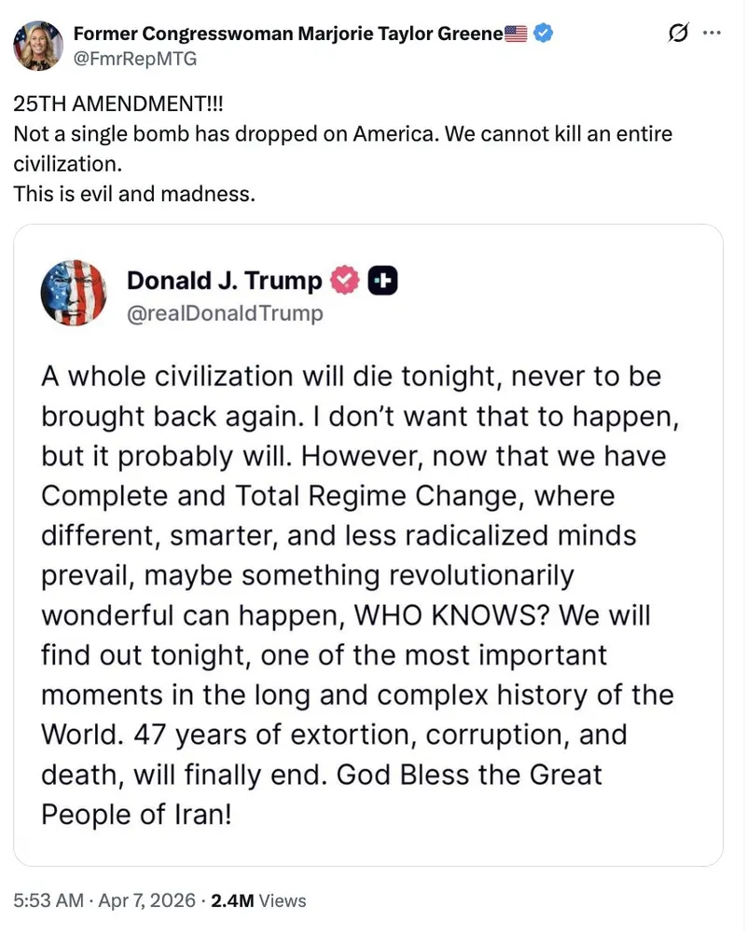Screen dimensions: 747x932
Task: Click "WHO KNOWS?" in the quoted post
Action: pos(428,616)
